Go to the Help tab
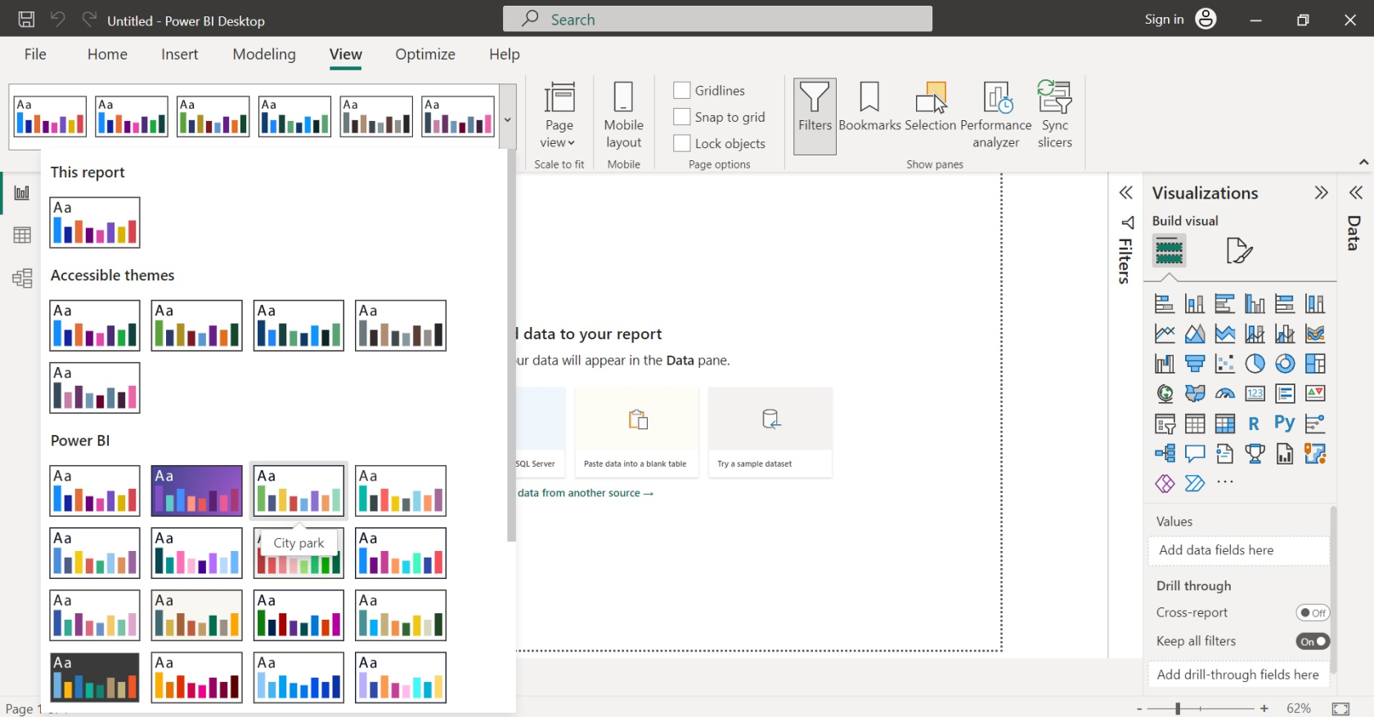Image resolution: width=1374 pixels, height=717 pixels. coord(505,54)
